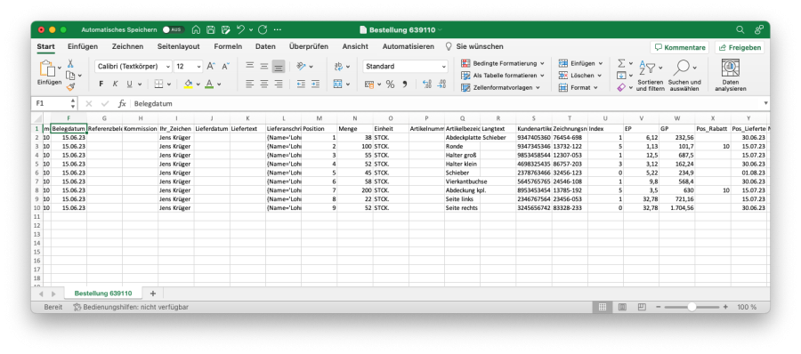Add a new sheet with plus button

pos(152,294)
